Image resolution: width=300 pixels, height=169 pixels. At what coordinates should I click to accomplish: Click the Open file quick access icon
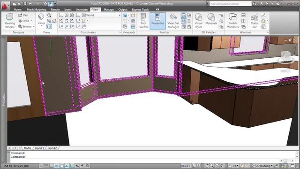pyautogui.click(x=20, y=4)
